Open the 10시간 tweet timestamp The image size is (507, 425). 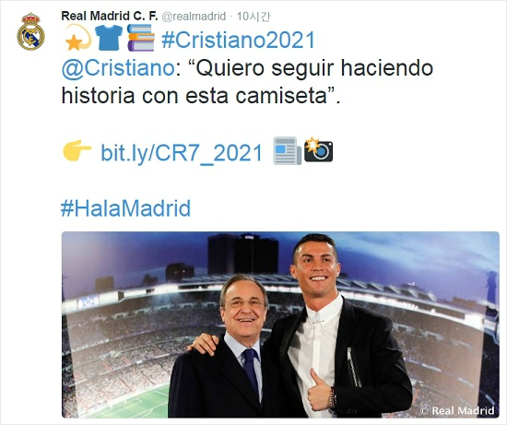253,17
